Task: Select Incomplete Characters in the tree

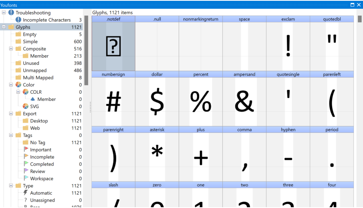Action: (x=46, y=20)
